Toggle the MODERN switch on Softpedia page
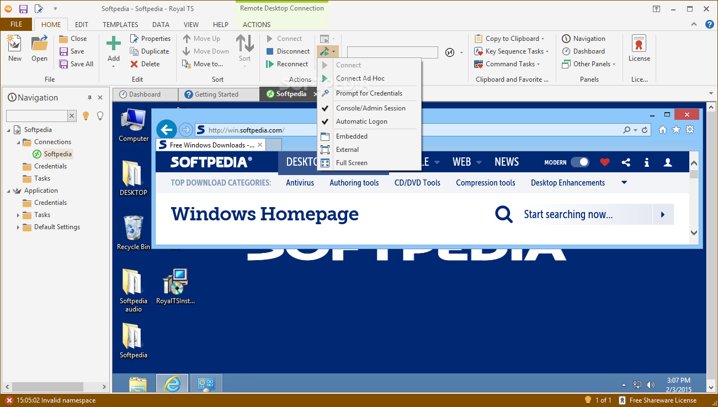The image size is (718, 407). point(579,162)
